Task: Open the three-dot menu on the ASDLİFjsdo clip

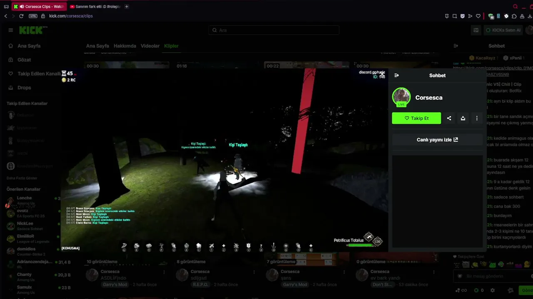Action: coord(164,272)
